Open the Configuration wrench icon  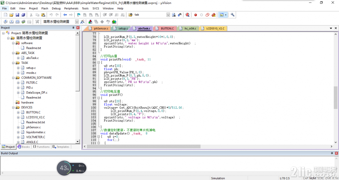tap(232, 15)
